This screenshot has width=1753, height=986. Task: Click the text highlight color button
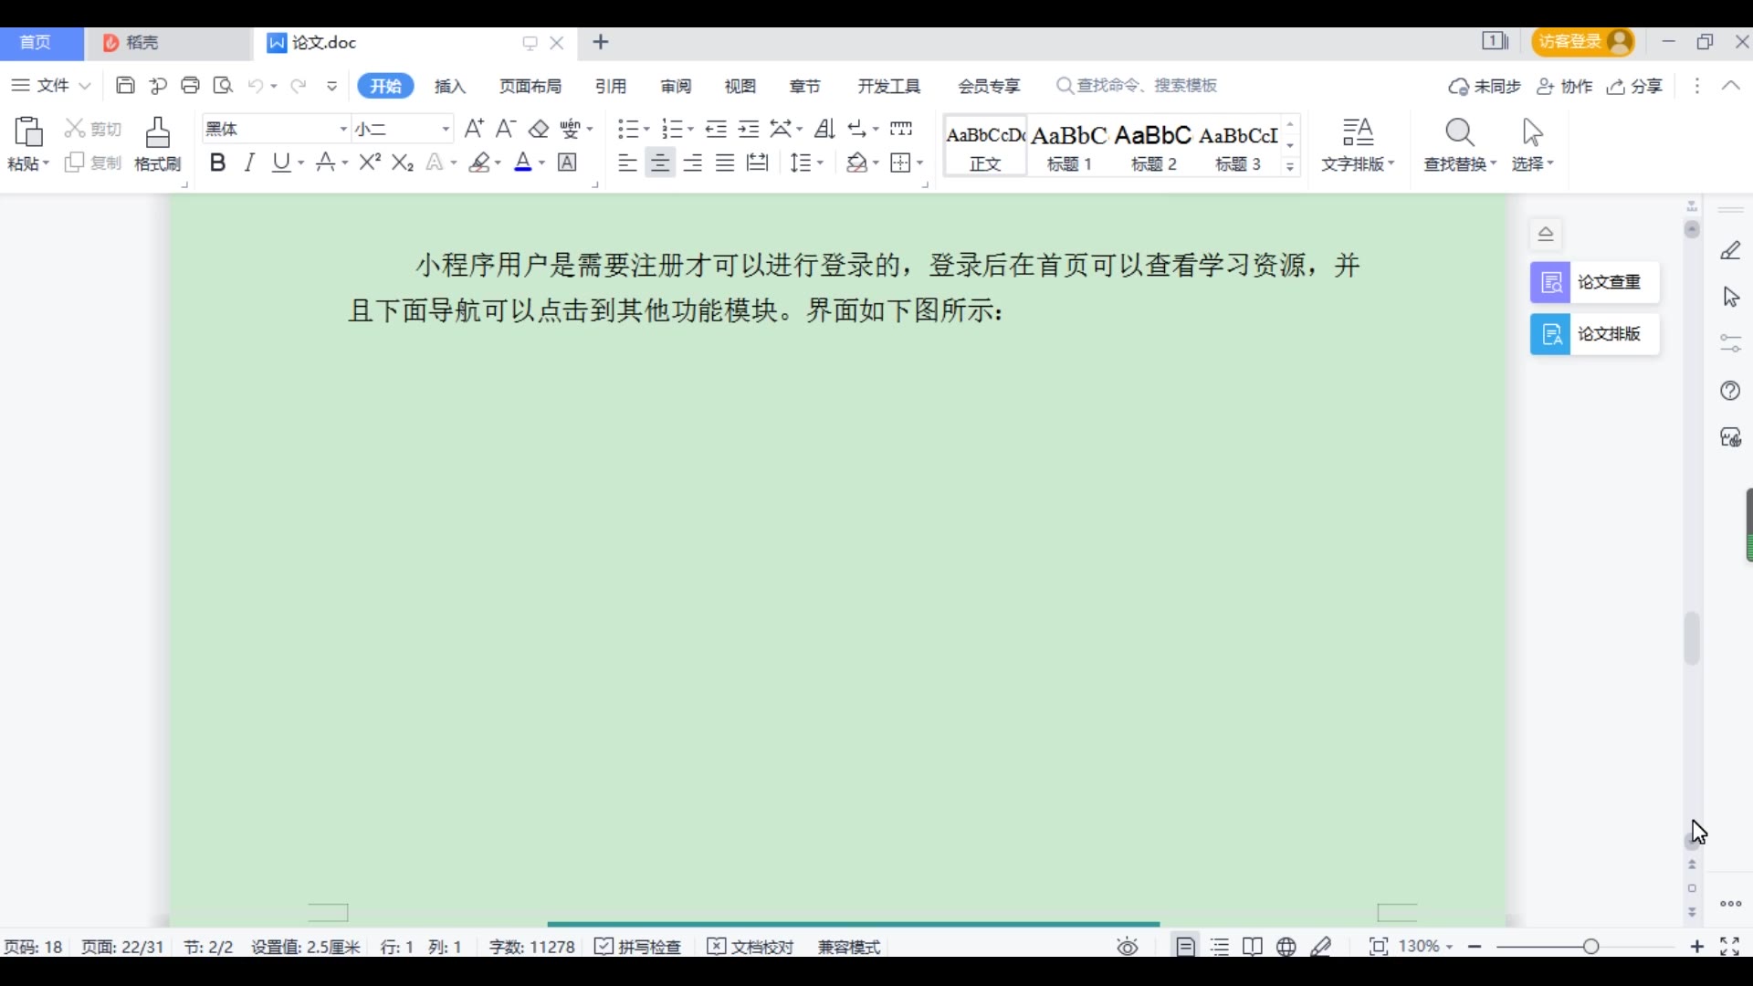click(x=479, y=163)
